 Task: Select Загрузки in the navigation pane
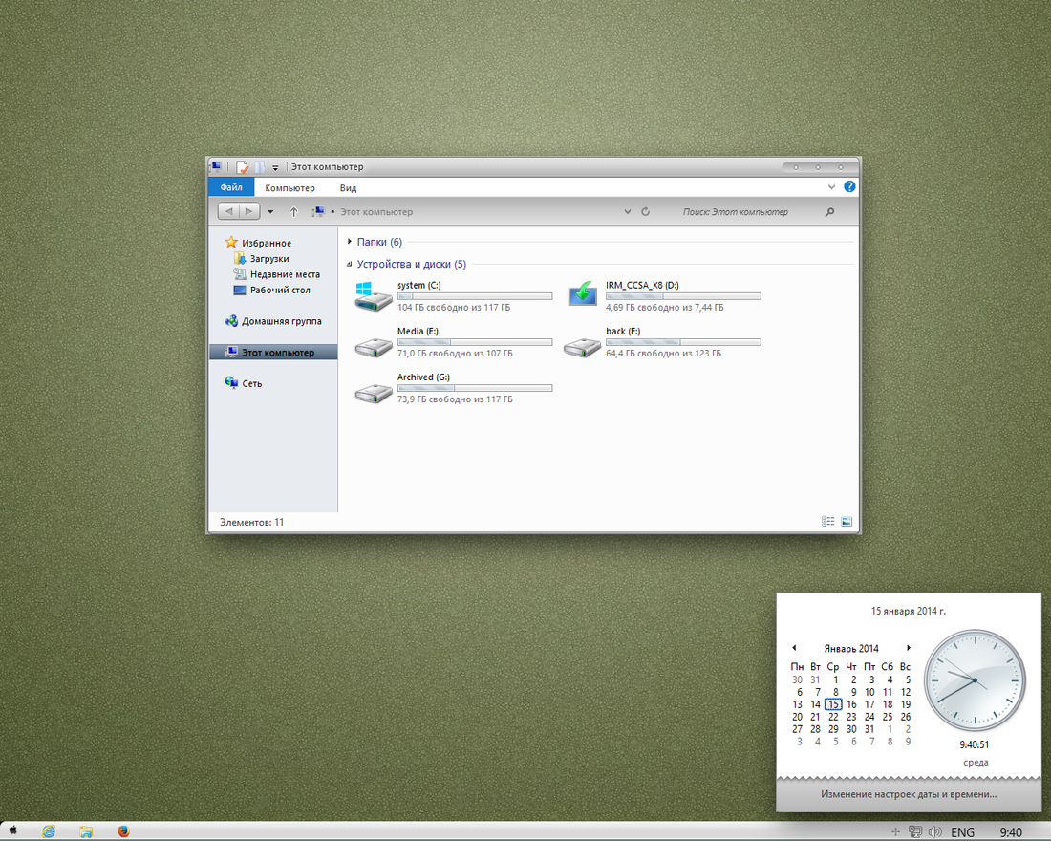[269, 259]
